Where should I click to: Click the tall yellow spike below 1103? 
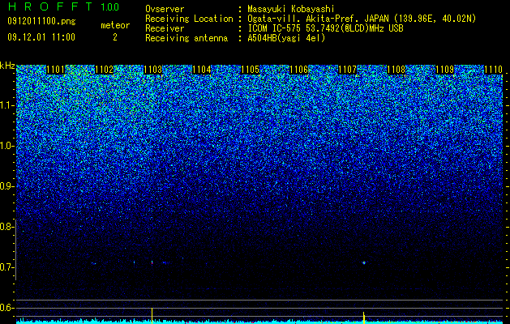pyautogui.click(x=152, y=314)
